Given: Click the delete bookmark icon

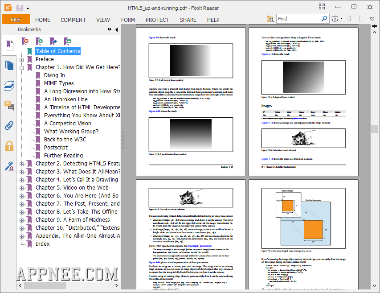Looking at the screenshot, I should pyautogui.click(x=25, y=41).
